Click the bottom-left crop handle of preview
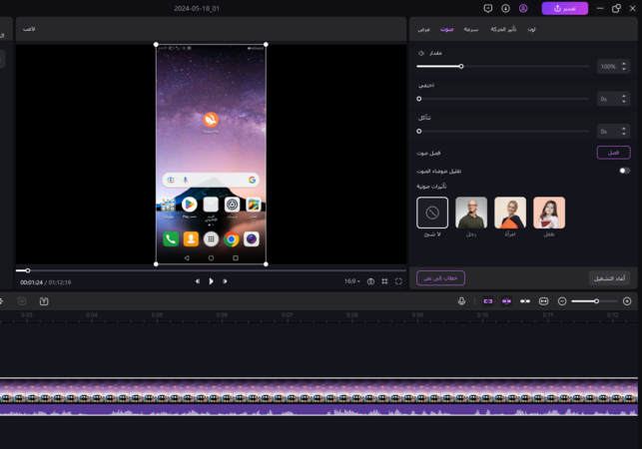Screen dimensions: 642x449 click(156, 264)
